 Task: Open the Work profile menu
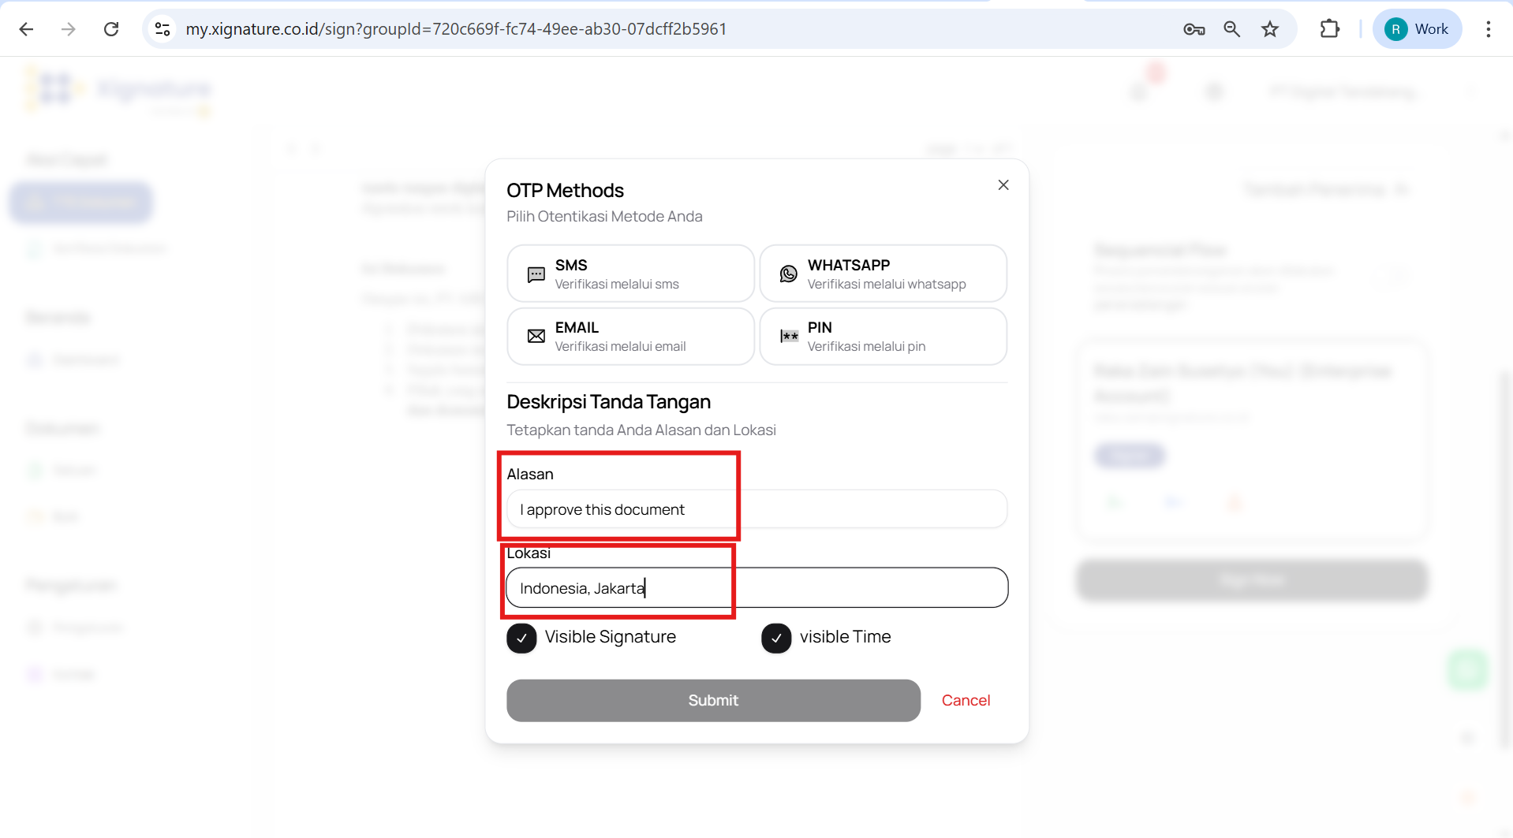click(1417, 29)
